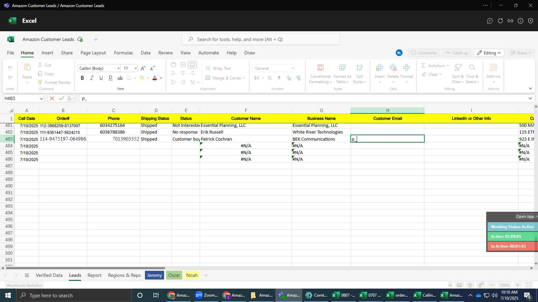This screenshot has height=302, width=538.
Task: Open the File menu
Action: (11, 53)
